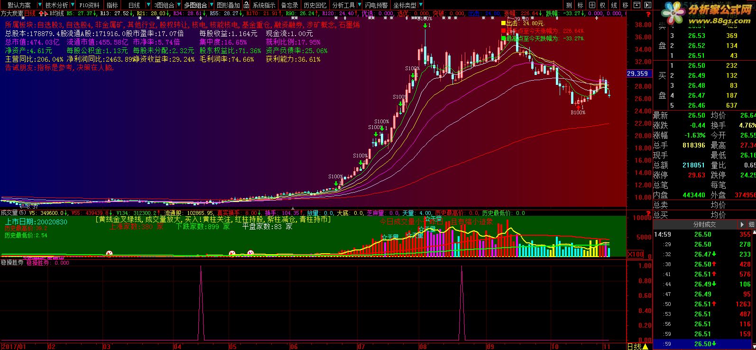
Task: Click the 细 detail button
Action: click(x=751, y=224)
